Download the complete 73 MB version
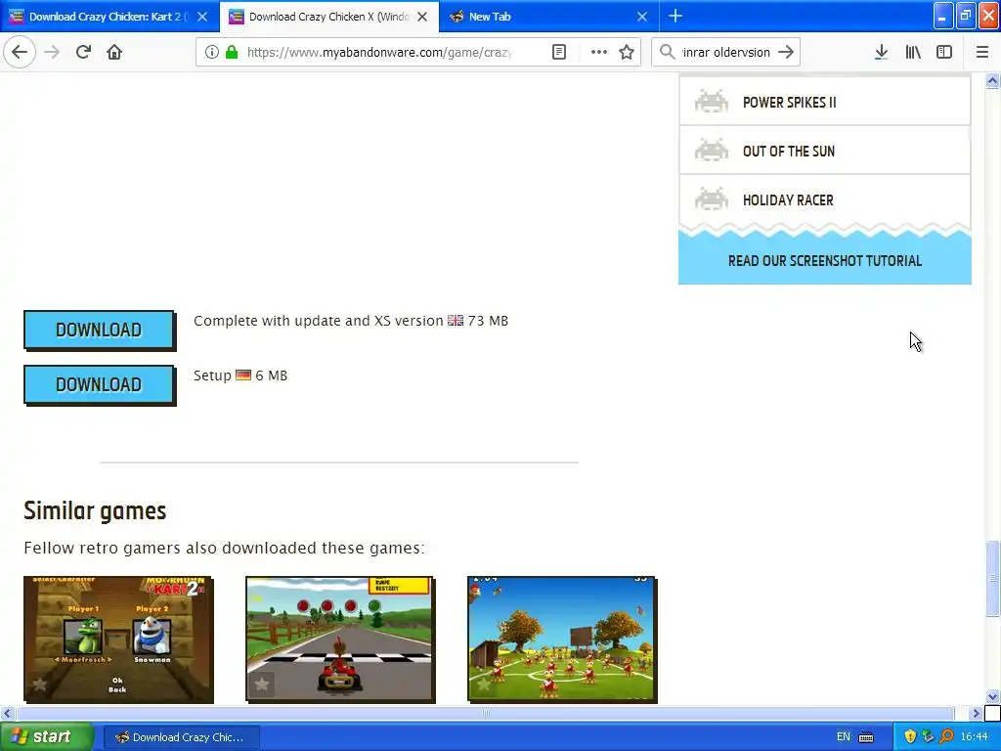Viewport: 1001px width, 751px height. pos(99,330)
